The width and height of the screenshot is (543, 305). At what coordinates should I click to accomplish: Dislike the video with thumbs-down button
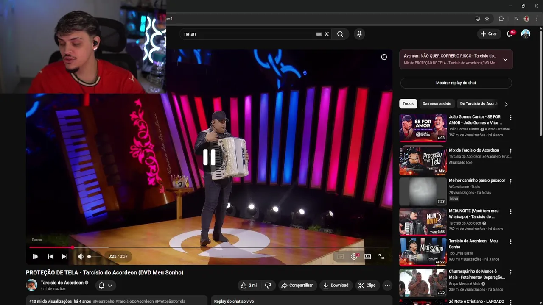[x=268, y=286]
